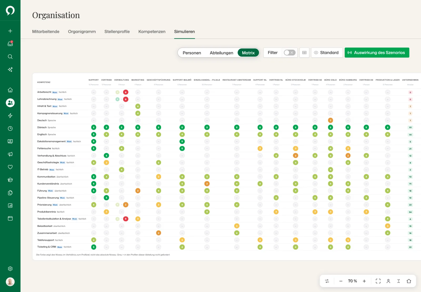Open the documents copy icon
Screen dimensions: 421x292
pyautogui.click(x=10, y=193)
